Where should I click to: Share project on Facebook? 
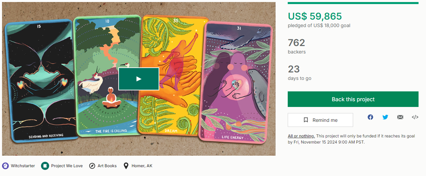pyautogui.click(x=370, y=117)
